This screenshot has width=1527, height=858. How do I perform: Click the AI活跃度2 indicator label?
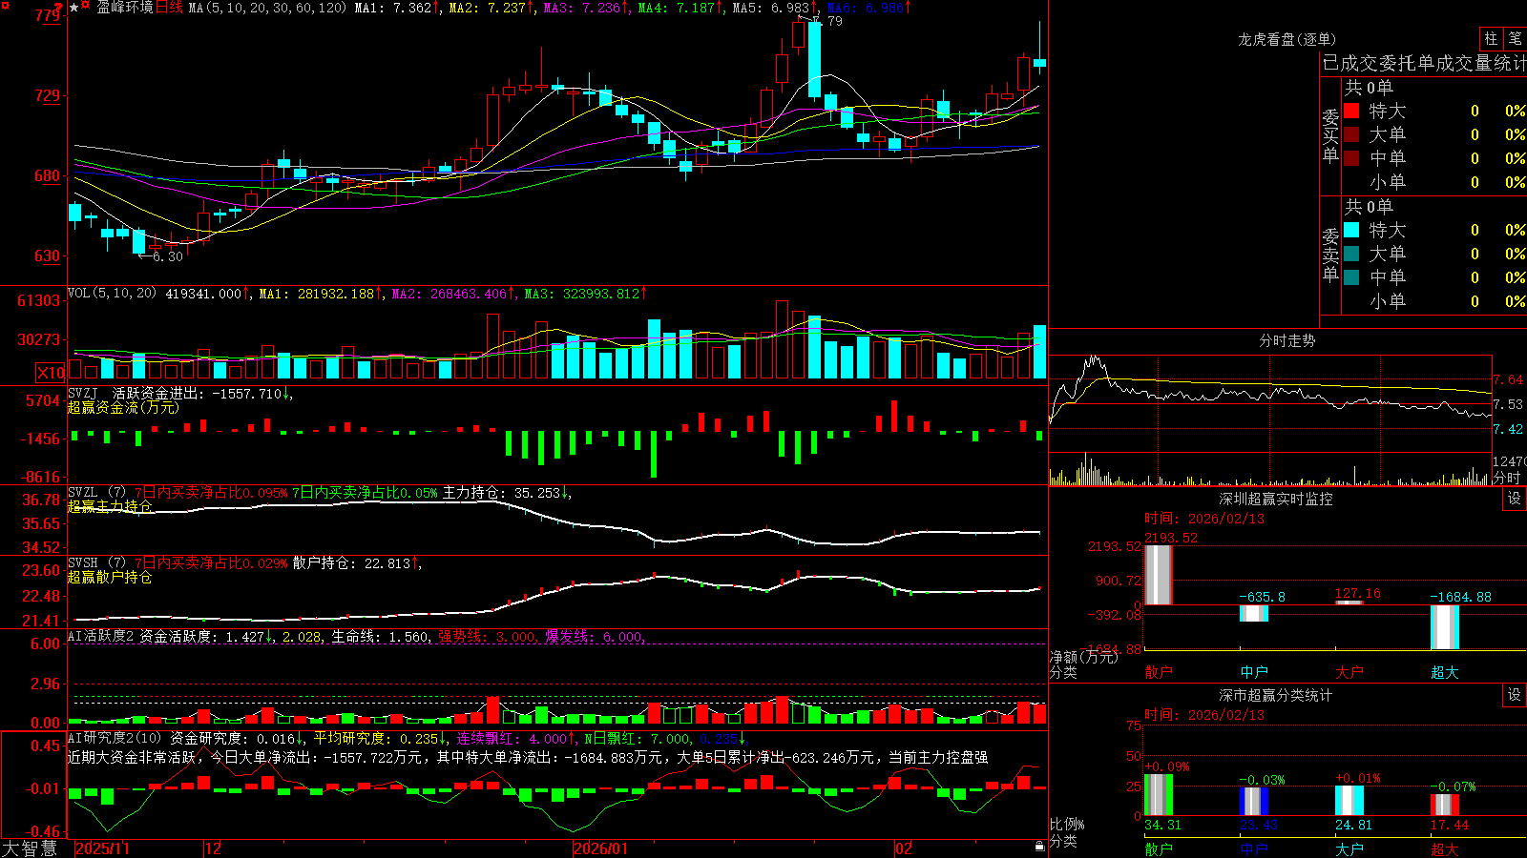coord(101,637)
